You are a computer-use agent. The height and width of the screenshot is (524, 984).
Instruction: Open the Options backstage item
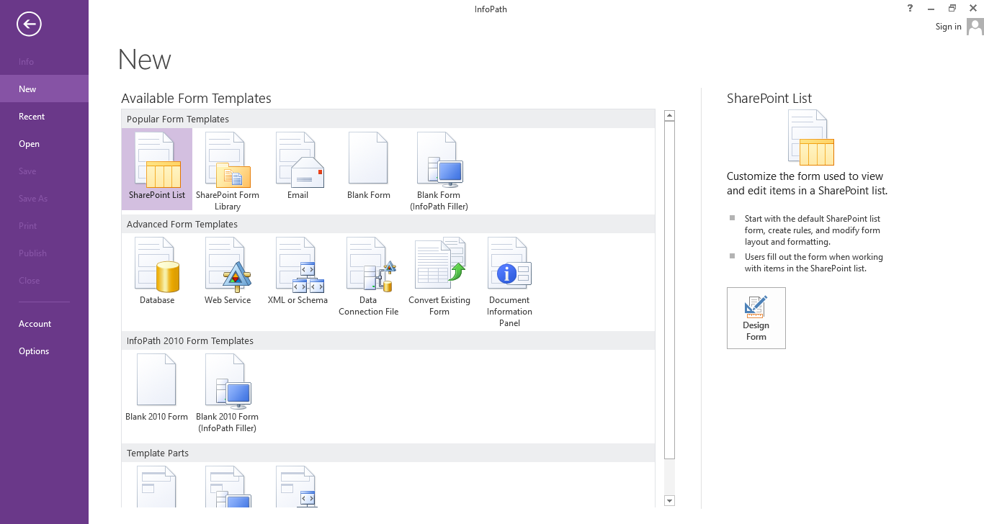pos(34,351)
